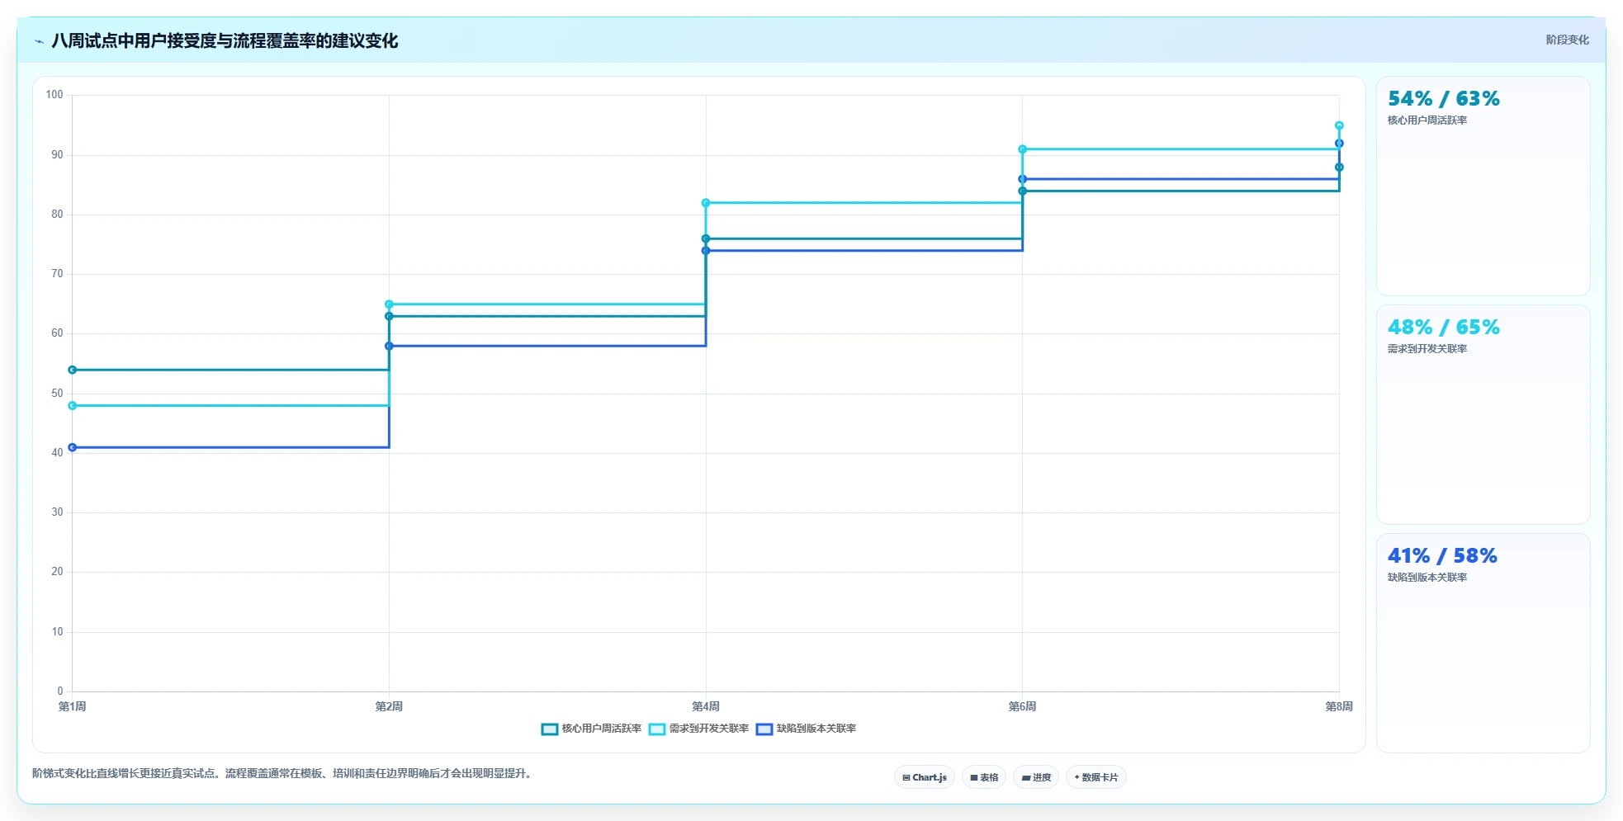Toggle 需求到开发关联率 legend color box
The width and height of the screenshot is (1623, 821).
(657, 729)
